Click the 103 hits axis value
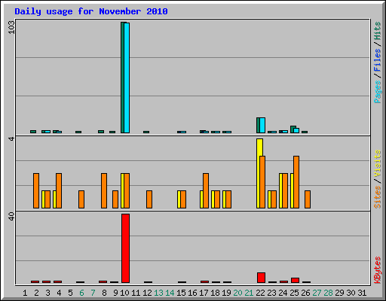The width and height of the screenshot is (386, 301). click(11, 27)
